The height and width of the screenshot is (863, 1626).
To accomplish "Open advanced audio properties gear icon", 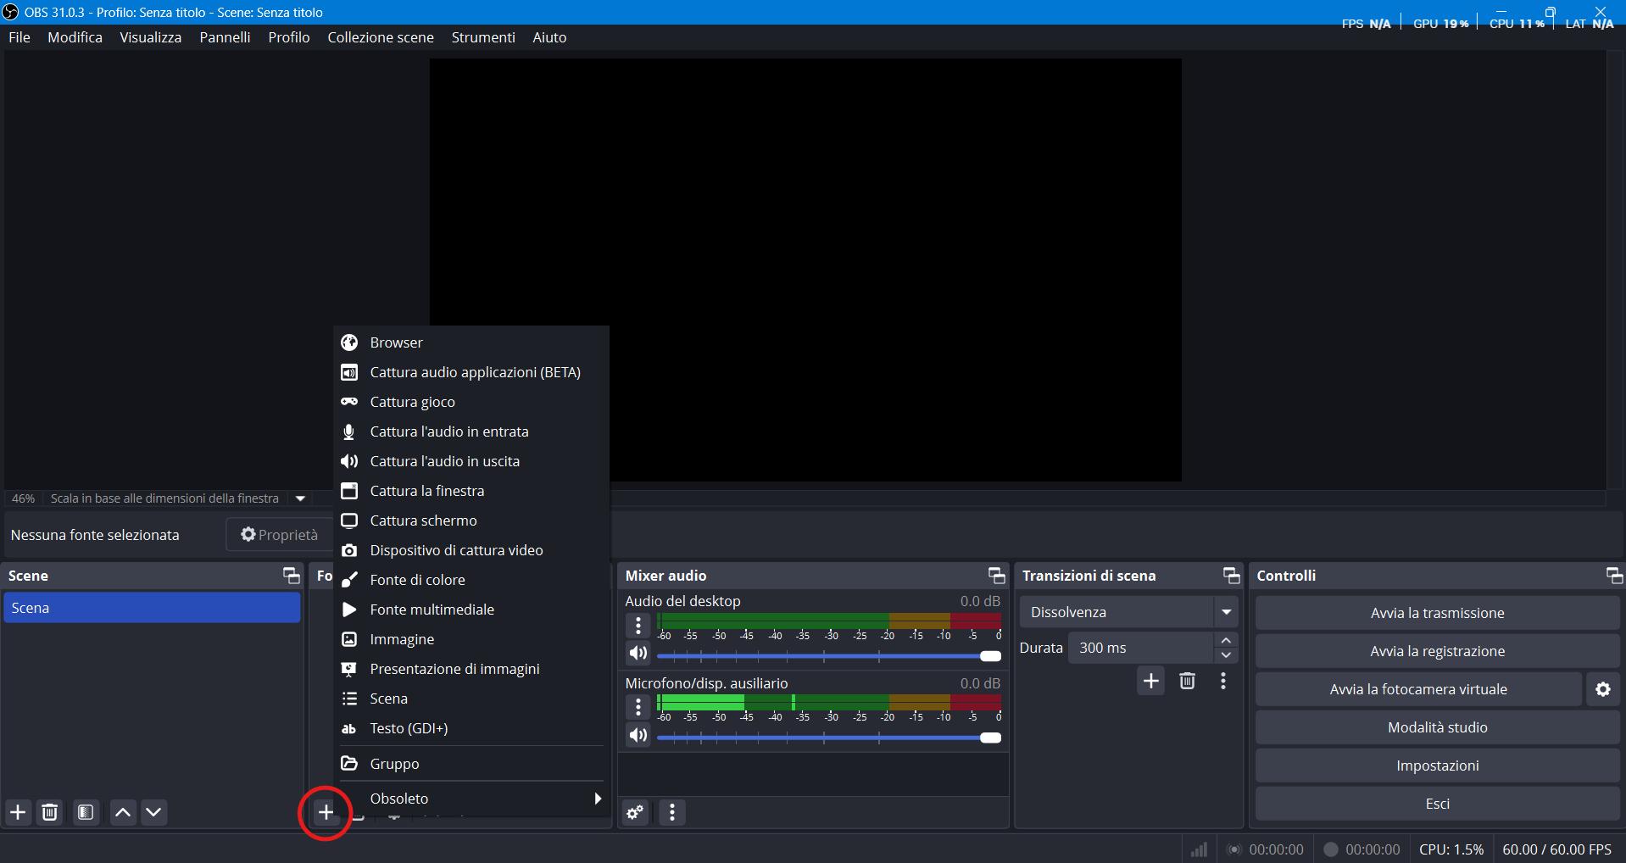I will (x=635, y=813).
